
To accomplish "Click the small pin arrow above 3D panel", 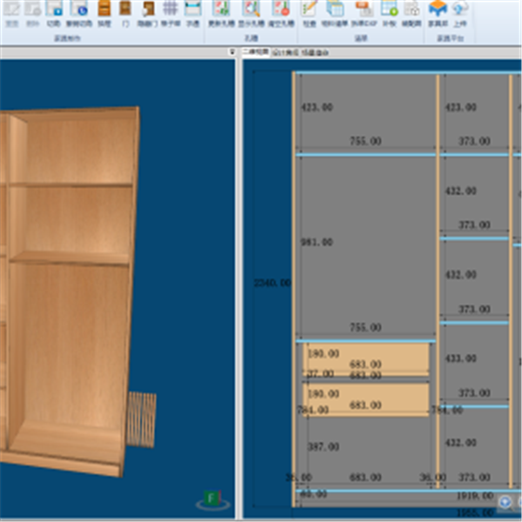I will [x=231, y=52].
